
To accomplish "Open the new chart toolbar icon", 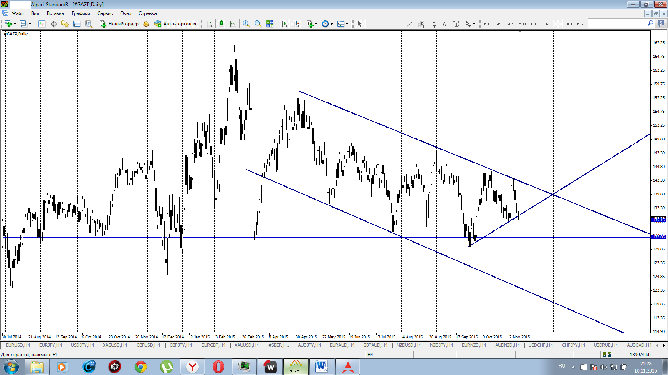I will 8,24.
